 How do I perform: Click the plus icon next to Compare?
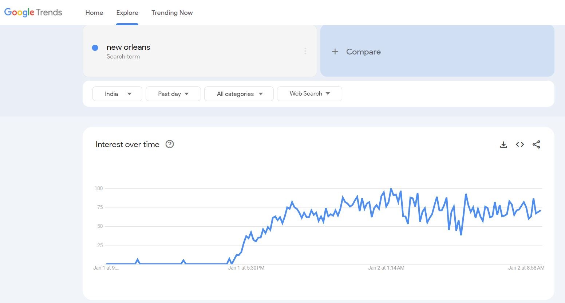(x=335, y=52)
